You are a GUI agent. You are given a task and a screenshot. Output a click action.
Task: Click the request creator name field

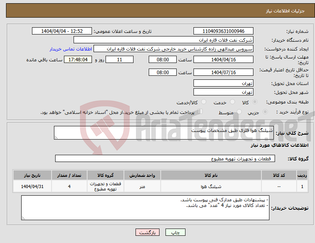tap(173, 49)
